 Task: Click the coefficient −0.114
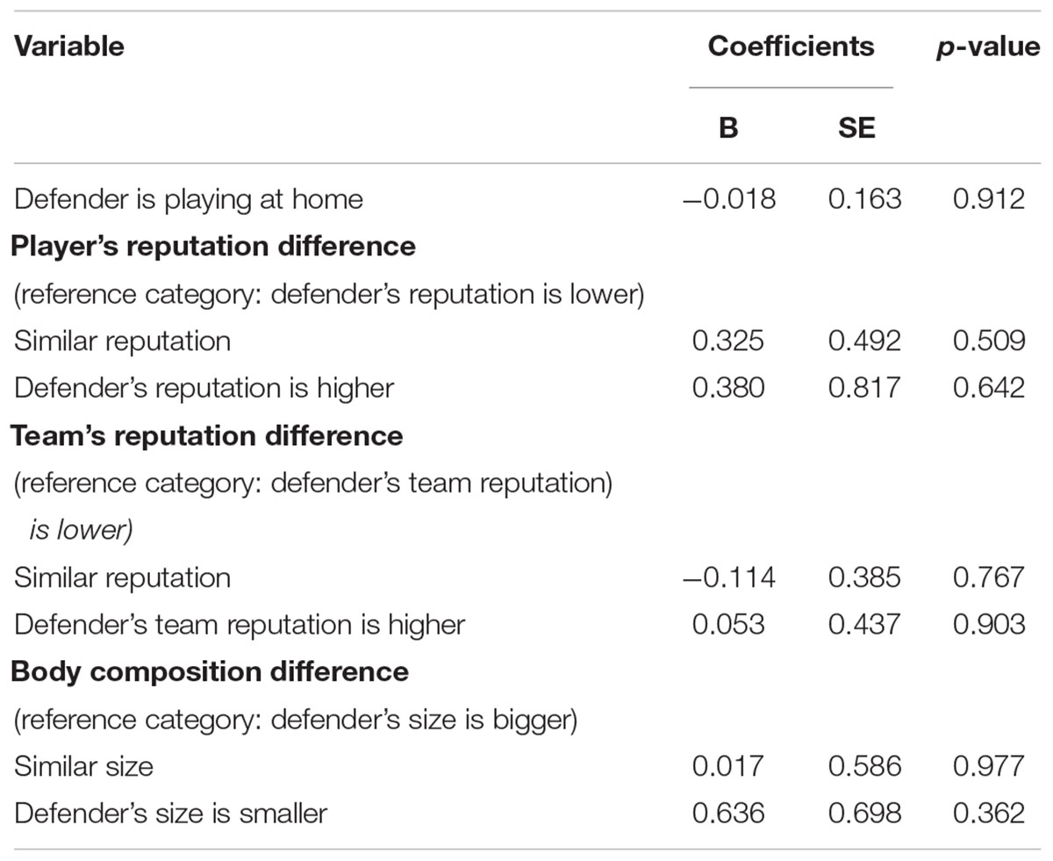click(x=728, y=578)
